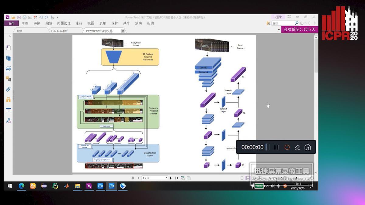Screen dimensions: 365x205
Task: Switch to the 转换 ribbon tab
Action: [37, 23]
